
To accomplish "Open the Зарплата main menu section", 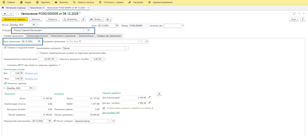I will click(44, 2).
